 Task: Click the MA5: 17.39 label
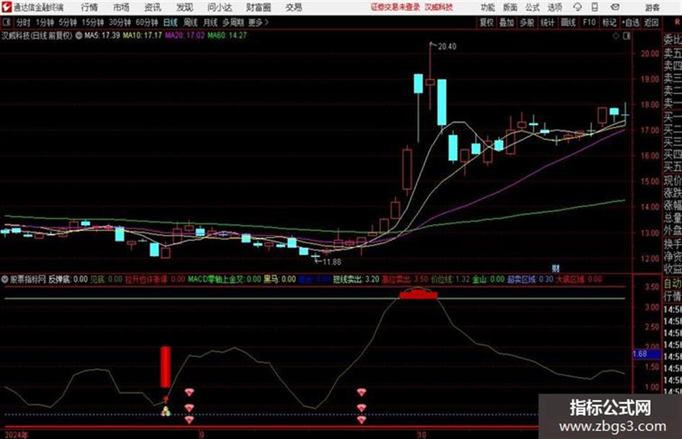point(102,35)
